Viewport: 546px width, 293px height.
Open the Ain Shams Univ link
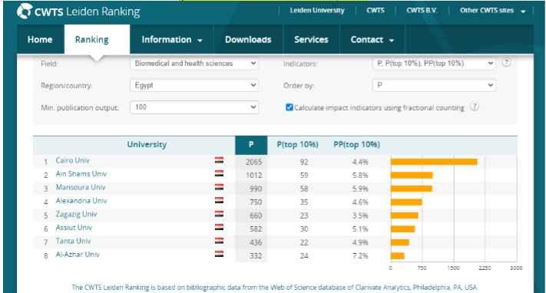[81, 173]
